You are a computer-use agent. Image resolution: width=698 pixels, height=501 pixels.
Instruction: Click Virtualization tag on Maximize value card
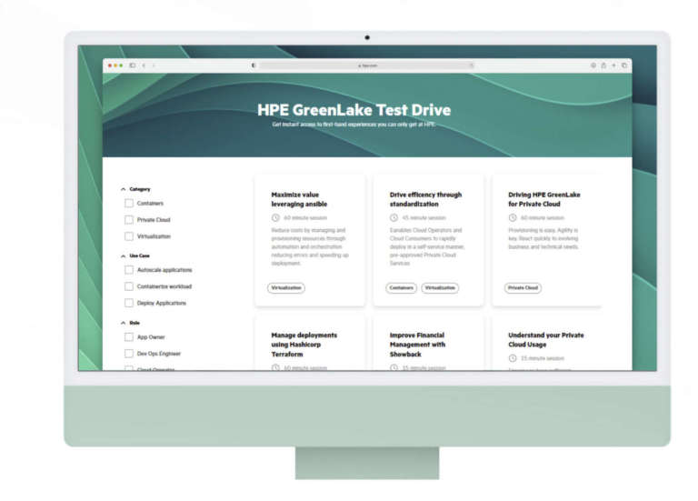(286, 287)
